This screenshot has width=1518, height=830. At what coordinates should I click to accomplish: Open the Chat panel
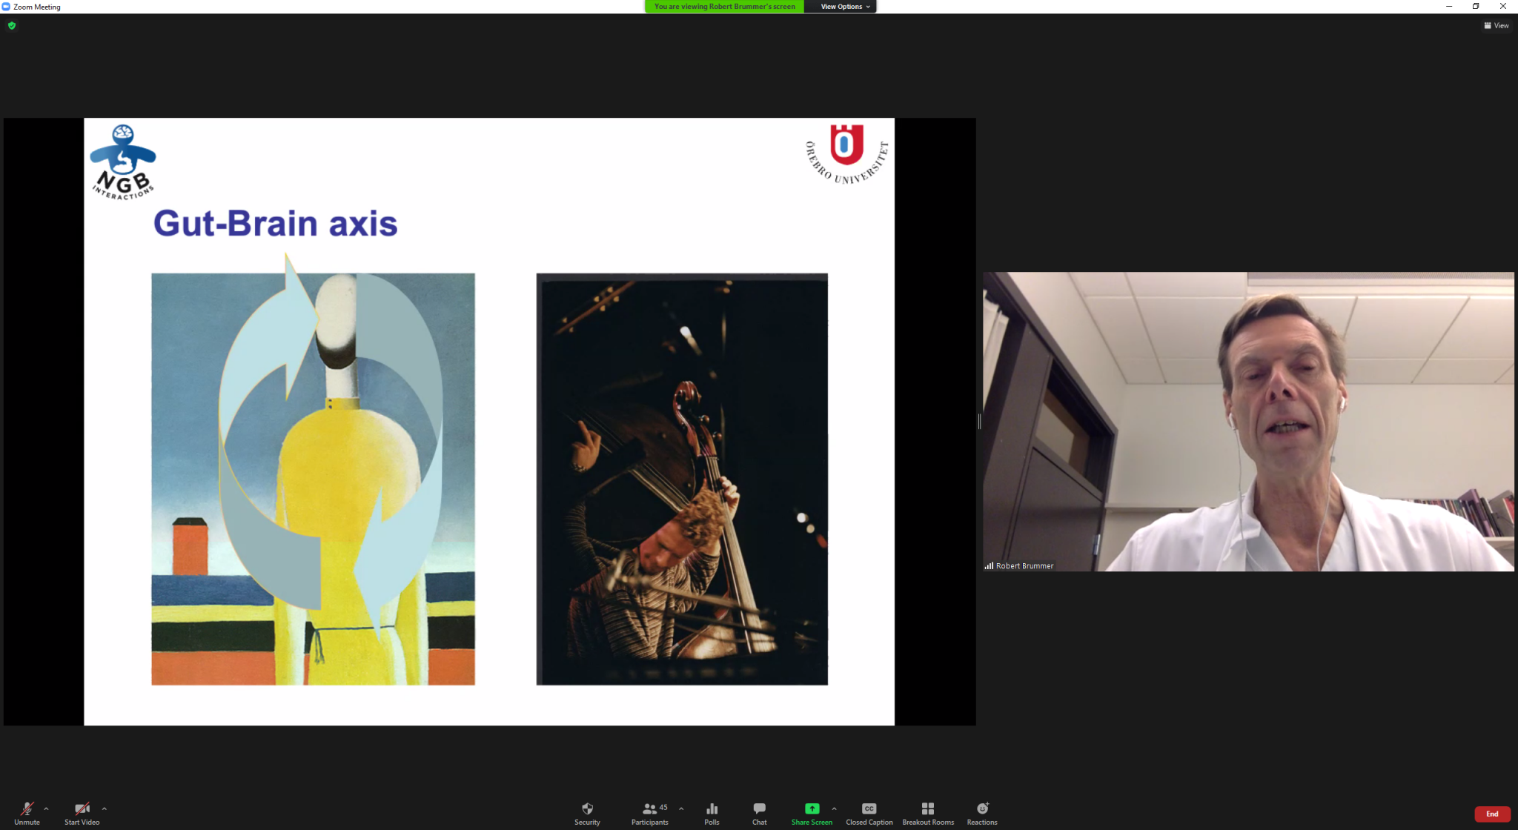pos(759,812)
